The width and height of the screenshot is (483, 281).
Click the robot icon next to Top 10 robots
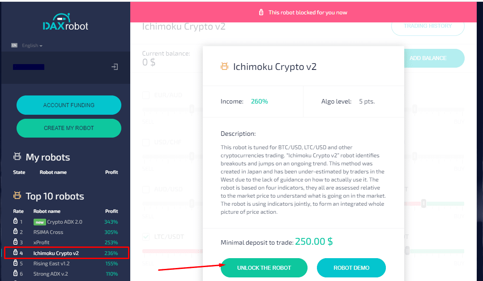(17, 195)
